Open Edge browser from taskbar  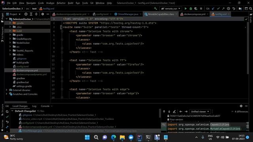pyautogui.click(x=113, y=137)
